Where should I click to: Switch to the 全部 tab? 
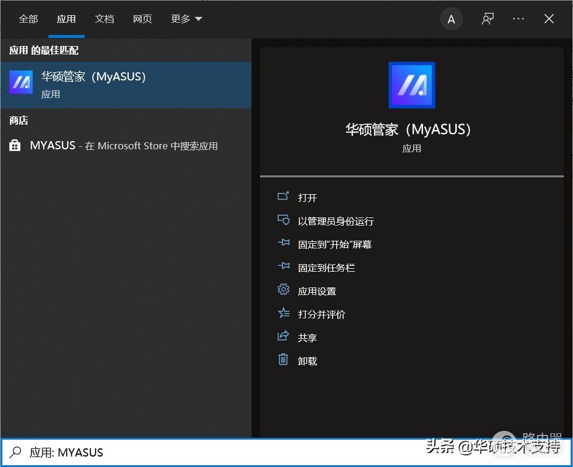[28, 19]
